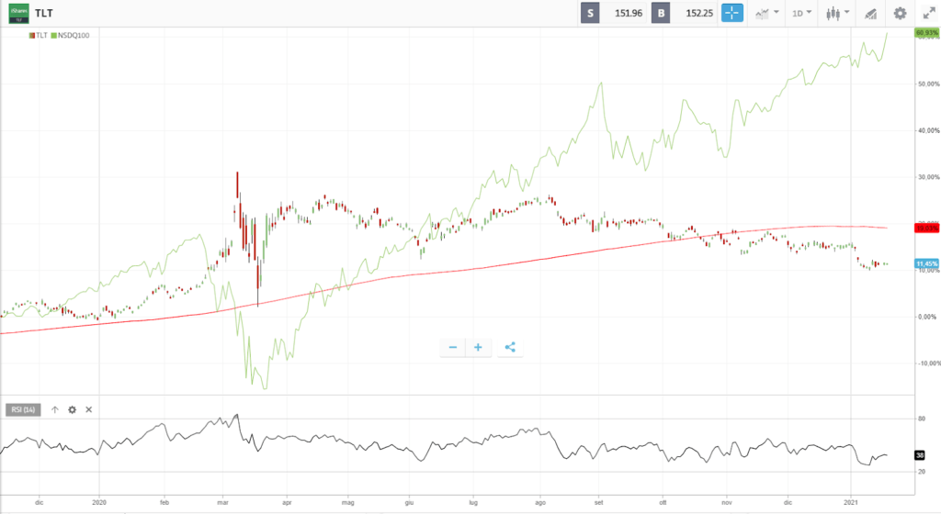Click the S sell button
The width and height of the screenshot is (941, 514).
click(x=590, y=13)
